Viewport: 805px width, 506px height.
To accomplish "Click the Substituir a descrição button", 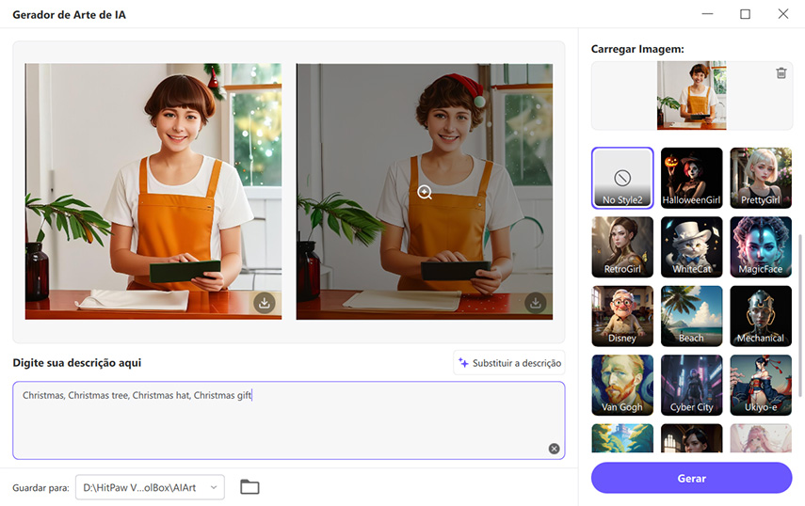I will (508, 363).
